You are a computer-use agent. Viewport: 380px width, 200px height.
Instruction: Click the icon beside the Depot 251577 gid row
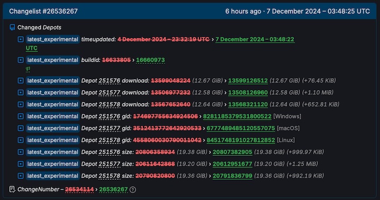click(x=21, y=128)
